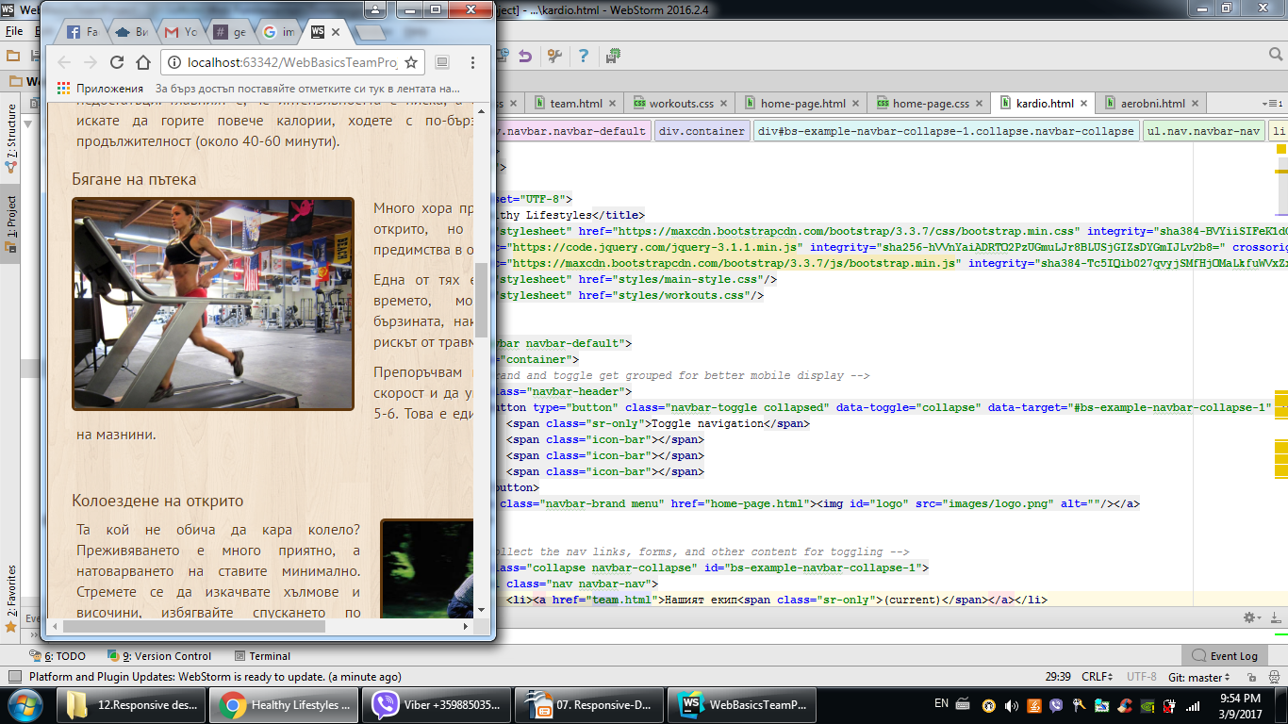Open the Gmail tab in Chrome

click(181, 32)
